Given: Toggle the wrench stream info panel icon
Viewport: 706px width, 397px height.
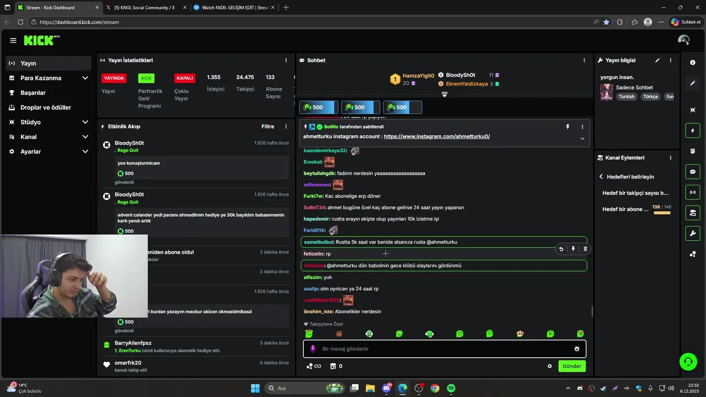Looking at the screenshot, I should click(x=693, y=233).
